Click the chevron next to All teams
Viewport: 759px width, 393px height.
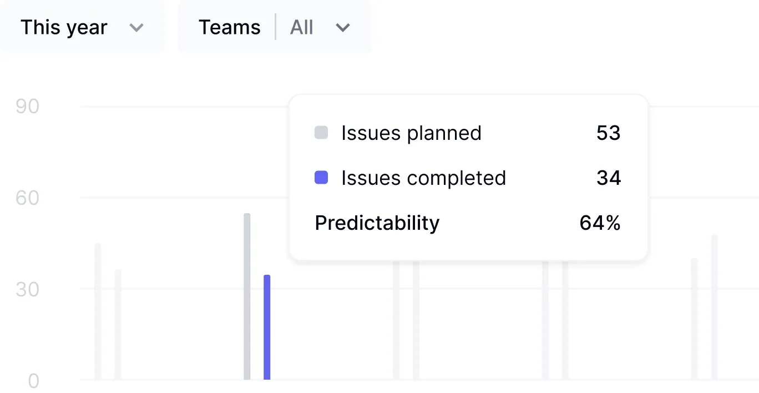(343, 28)
